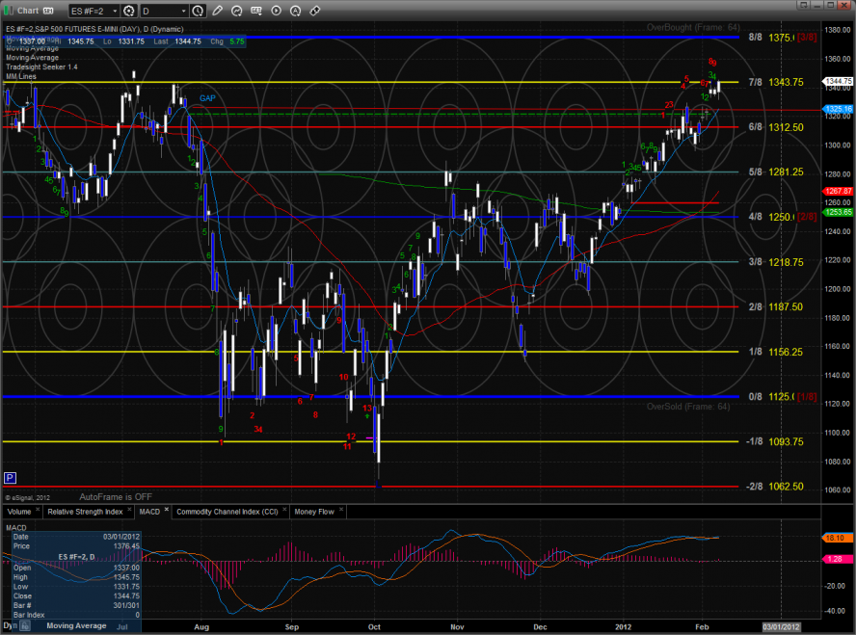Select the pencil drawing tools icon
The height and width of the screenshot is (635, 856).
coord(217,11)
